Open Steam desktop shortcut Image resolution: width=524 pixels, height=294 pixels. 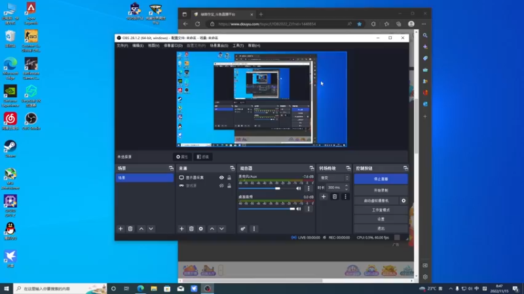point(10,149)
